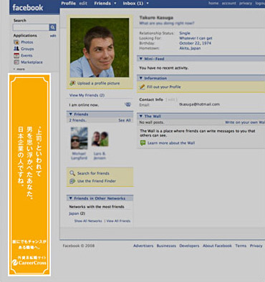Click edit beside Contact Info
Viewport: 265px width, 282px height.
click(171, 99)
